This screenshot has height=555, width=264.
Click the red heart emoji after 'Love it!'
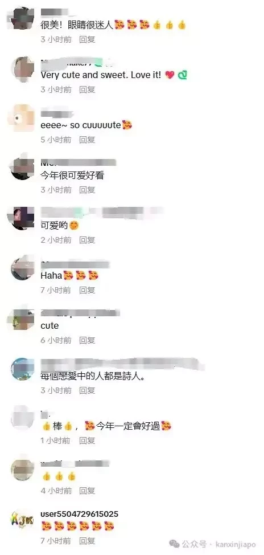tap(170, 75)
